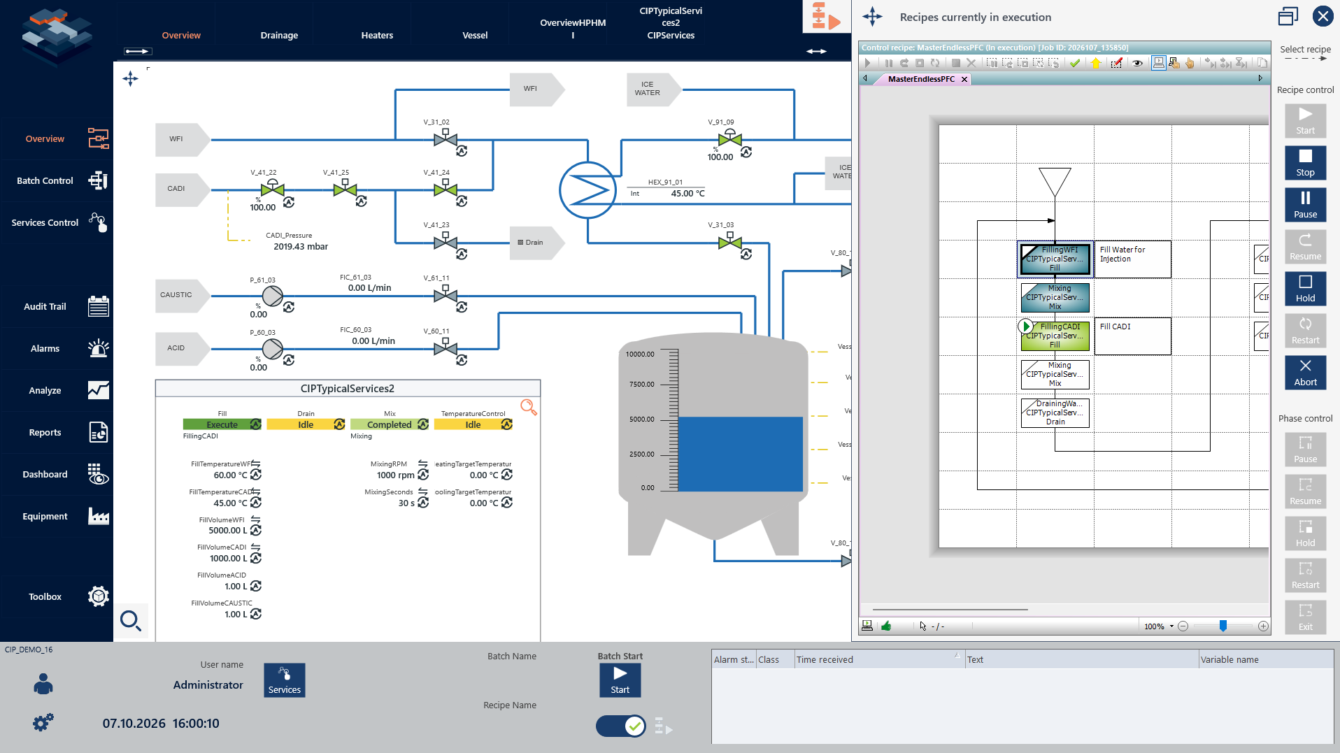Viewport: 1340px width, 753px height.
Task: Click the user profile icon at bottom left
Action: pyautogui.click(x=43, y=684)
